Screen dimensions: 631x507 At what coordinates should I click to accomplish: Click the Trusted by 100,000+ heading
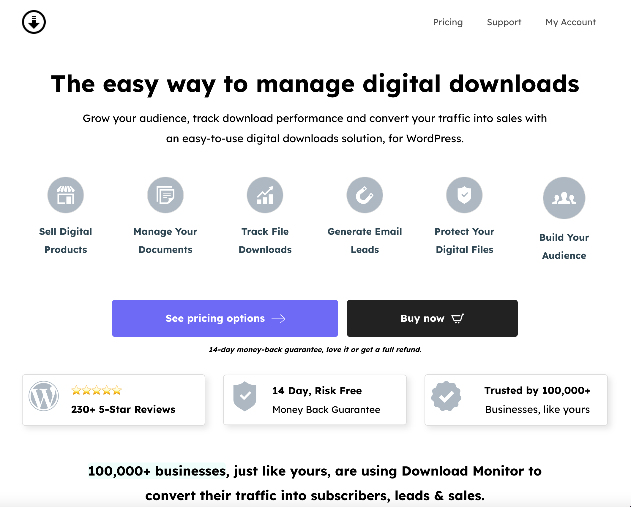537,390
